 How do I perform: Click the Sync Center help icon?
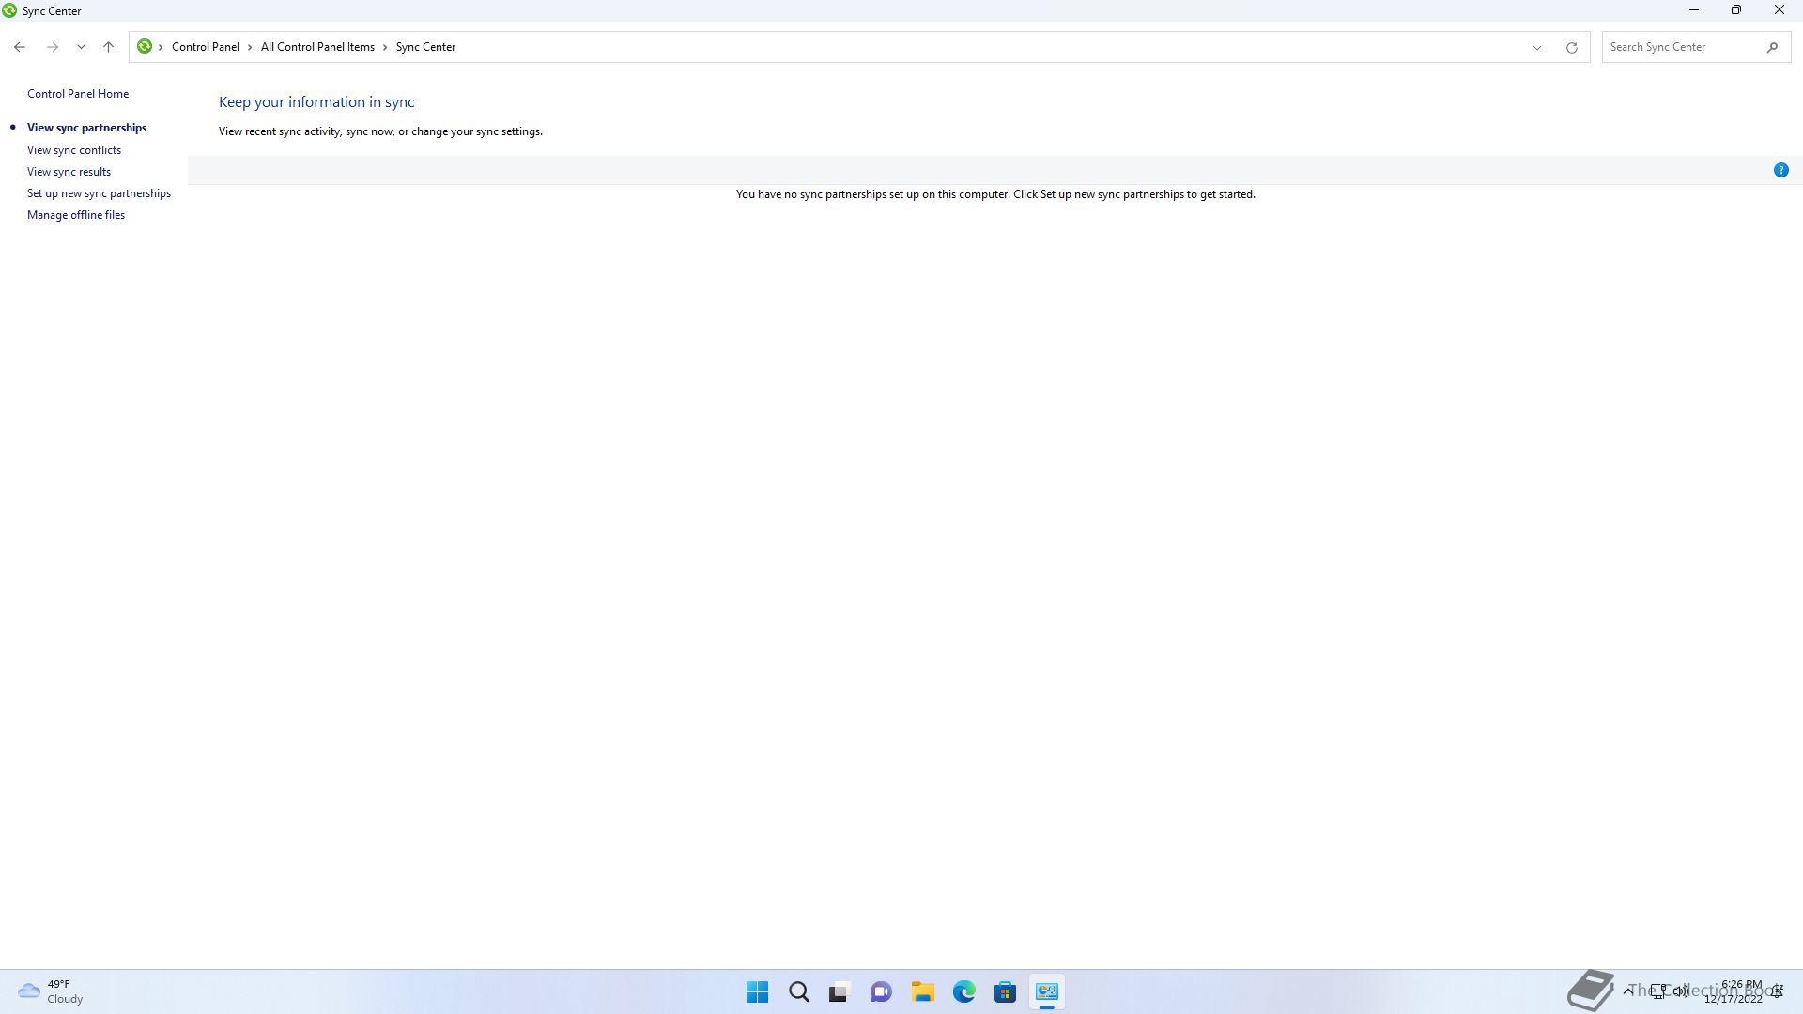click(x=1780, y=170)
